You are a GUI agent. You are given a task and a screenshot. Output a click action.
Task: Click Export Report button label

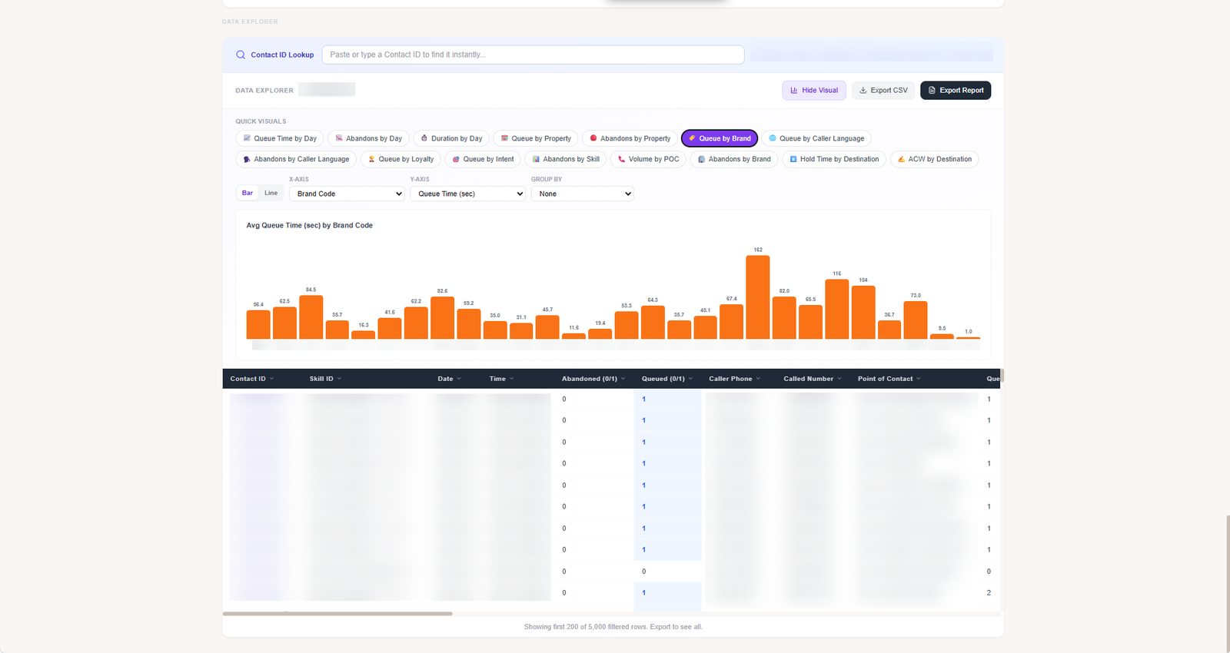click(x=961, y=91)
